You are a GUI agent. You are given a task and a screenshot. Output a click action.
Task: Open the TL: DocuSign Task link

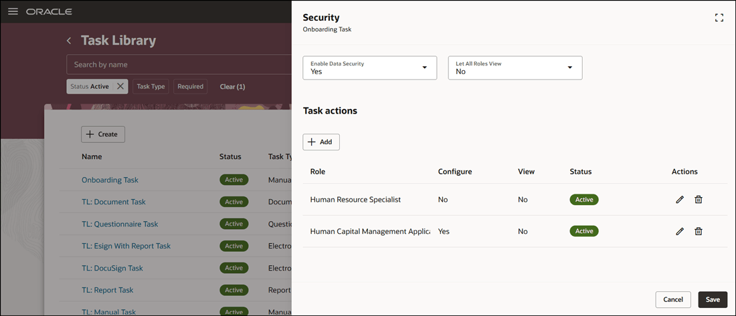click(112, 268)
